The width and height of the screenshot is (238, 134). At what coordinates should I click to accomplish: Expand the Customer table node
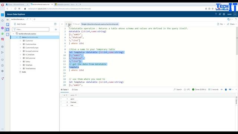coord(20,41)
